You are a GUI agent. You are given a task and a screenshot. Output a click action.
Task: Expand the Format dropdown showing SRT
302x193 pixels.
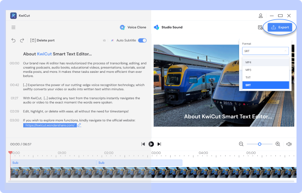tap(265, 51)
